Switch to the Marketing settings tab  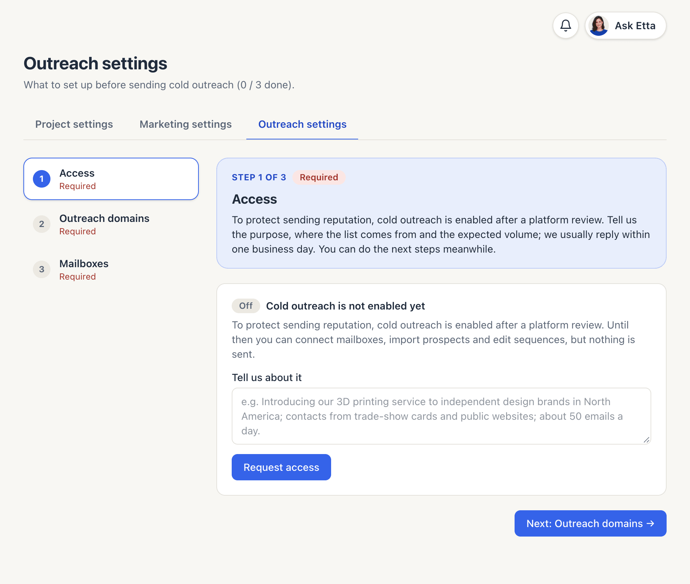(x=186, y=124)
